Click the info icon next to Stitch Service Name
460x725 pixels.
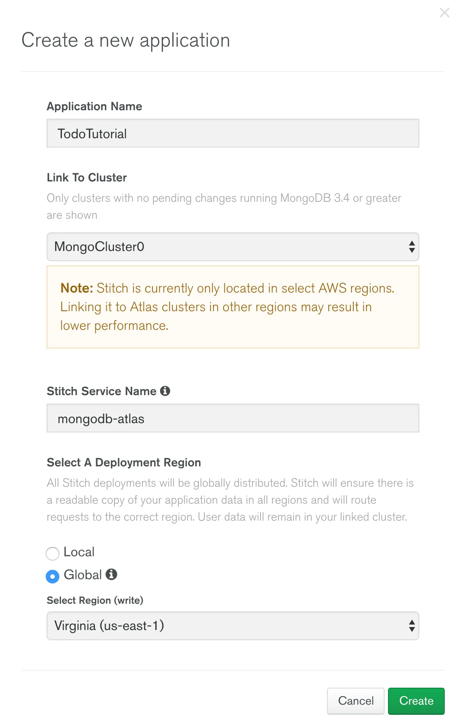(166, 391)
